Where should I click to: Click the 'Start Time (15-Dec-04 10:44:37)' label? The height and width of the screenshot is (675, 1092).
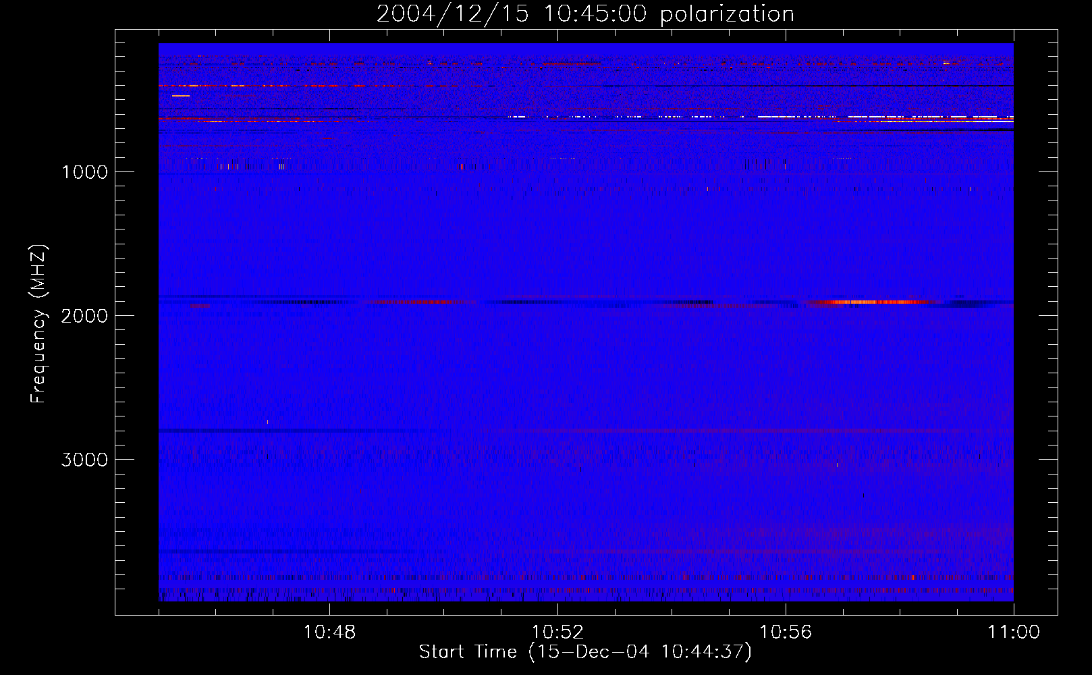(585, 652)
